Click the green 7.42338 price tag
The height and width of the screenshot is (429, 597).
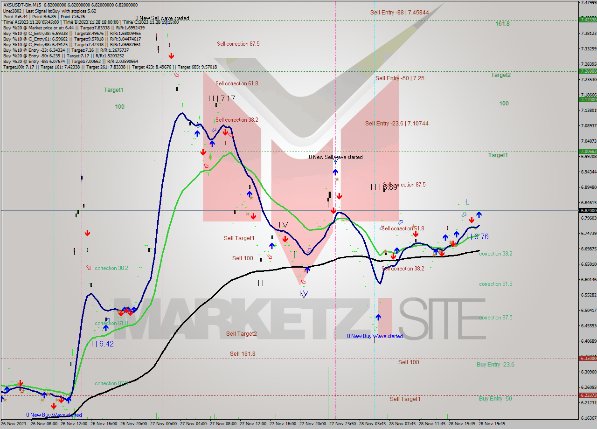(588, 20)
